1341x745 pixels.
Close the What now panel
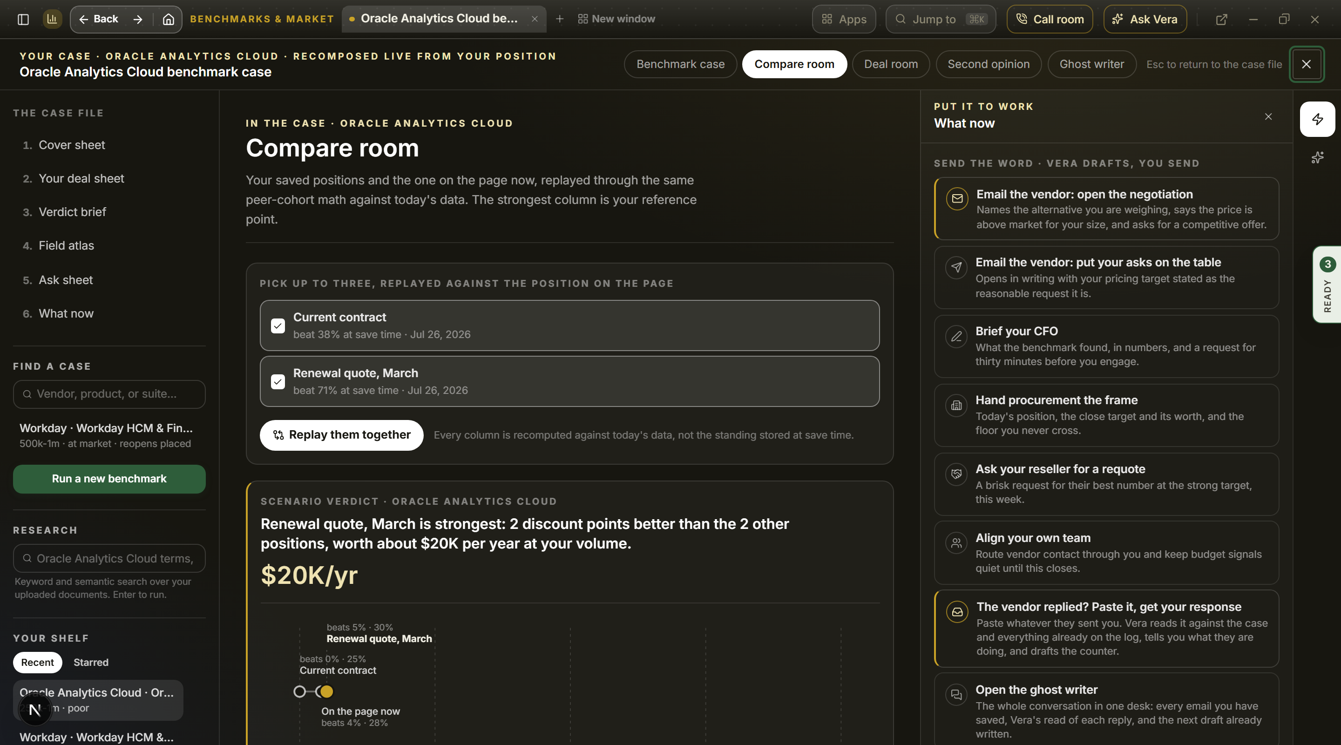1268,116
